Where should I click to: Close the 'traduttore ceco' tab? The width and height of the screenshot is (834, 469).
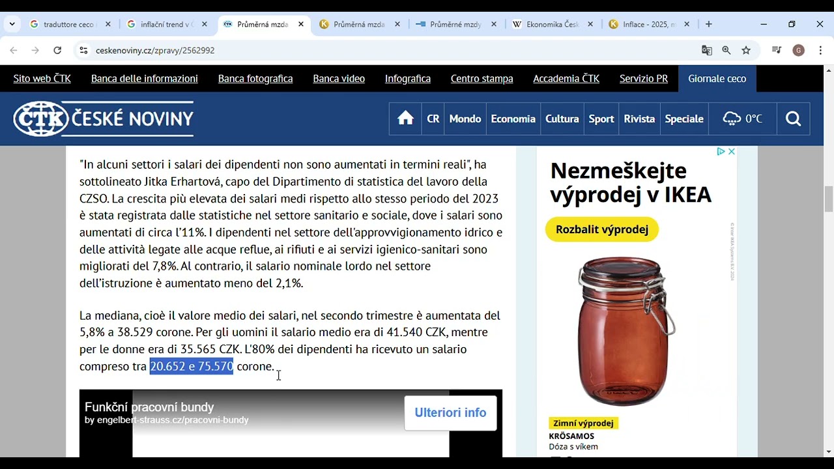click(108, 24)
